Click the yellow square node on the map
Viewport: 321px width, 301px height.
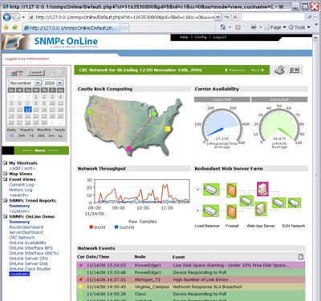168,129
